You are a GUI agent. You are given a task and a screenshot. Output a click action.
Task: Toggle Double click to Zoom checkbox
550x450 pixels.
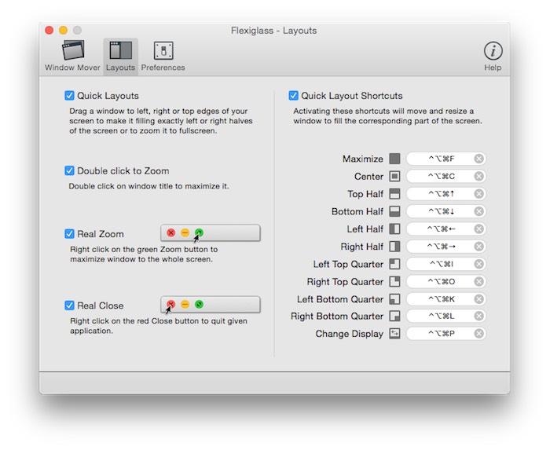click(x=69, y=170)
